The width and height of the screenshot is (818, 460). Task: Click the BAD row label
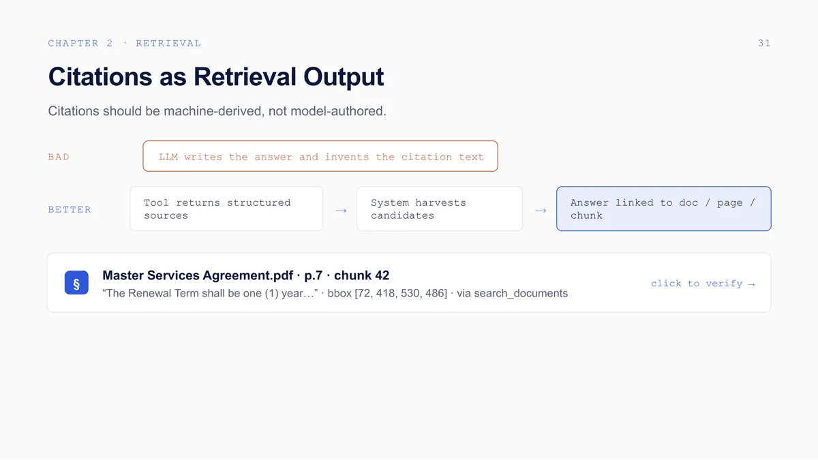pyautogui.click(x=59, y=157)
